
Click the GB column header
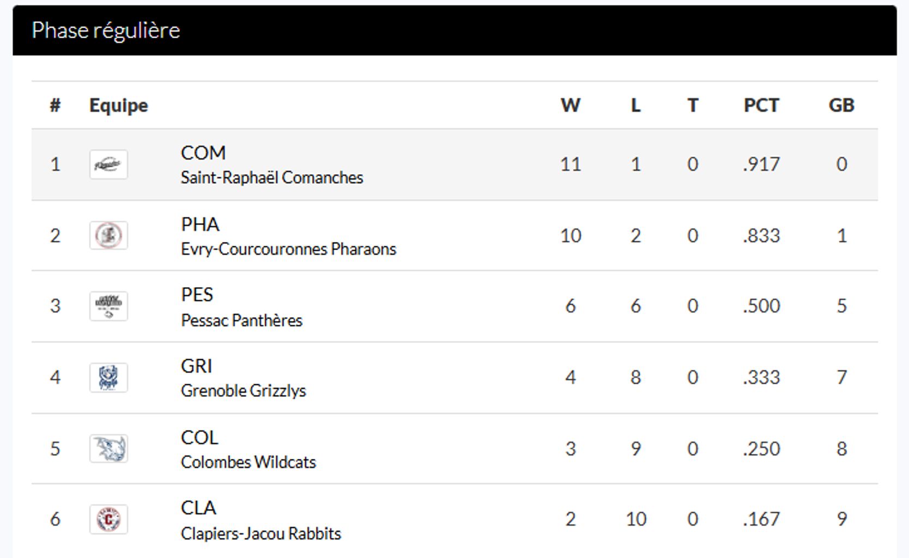[841, 105]
